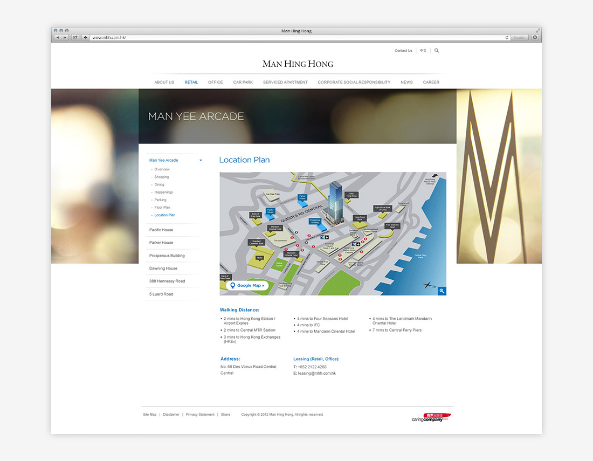Click the zoom magnifier icon on map corner
593x461 pixels.
click(442, 291)
